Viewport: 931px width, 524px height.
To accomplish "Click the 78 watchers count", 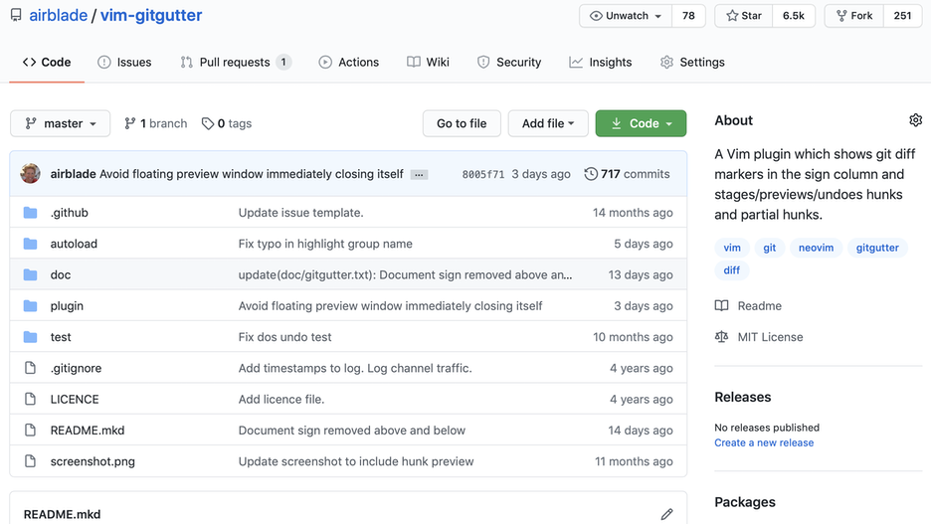I will 688,16.
